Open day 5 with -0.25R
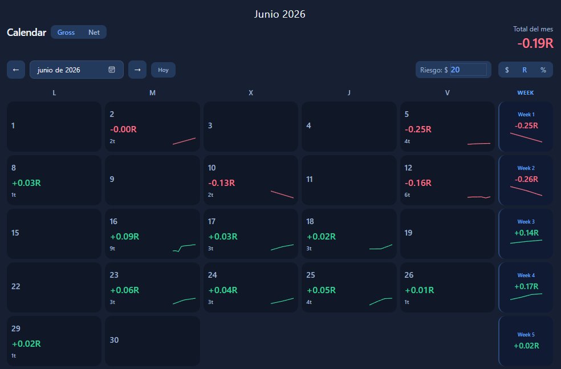Screen dimensions: 561x369 pyautogui.click(x=447, y=127)
